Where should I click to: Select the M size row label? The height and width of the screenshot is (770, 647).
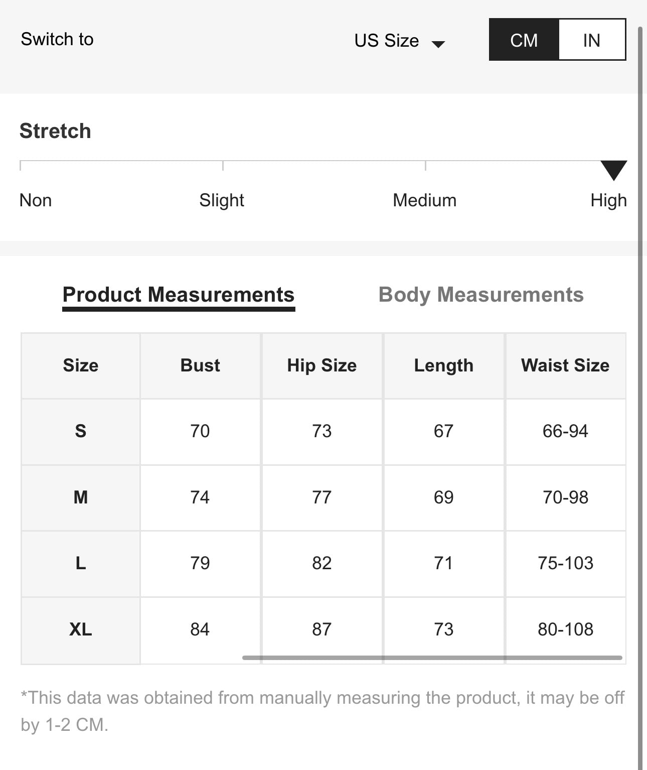click(x=81, y=497)
